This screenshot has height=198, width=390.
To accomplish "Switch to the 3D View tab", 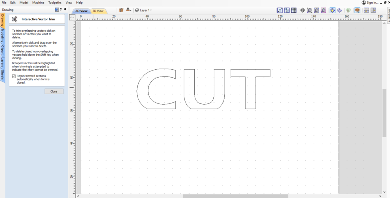I will pos(98,11).
